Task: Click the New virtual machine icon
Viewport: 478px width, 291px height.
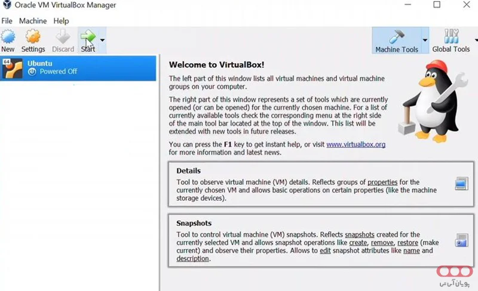Action: pyautogui.click(x=8, y=37)
